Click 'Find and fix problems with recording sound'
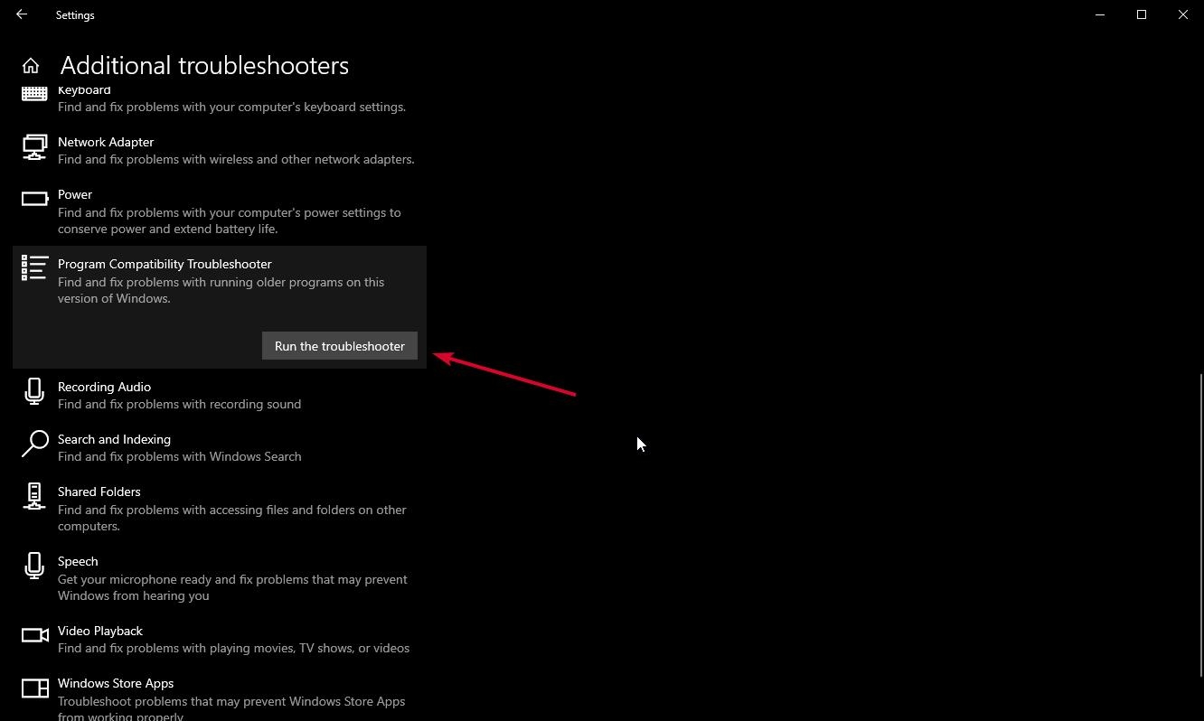Screen dimensions: 1204x721 click(179, 404)
